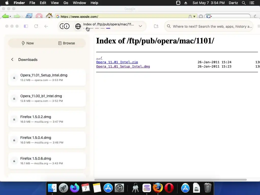Click file icon beside Firefox 1.5.0.2.dmg

(14, 119)
